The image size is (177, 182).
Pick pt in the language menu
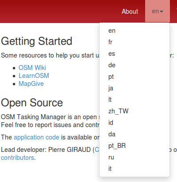(135, 77)
